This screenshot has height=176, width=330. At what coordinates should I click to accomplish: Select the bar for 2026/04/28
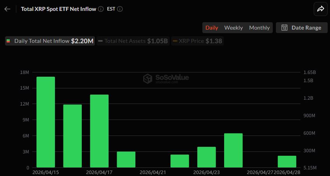pos(287,162)
